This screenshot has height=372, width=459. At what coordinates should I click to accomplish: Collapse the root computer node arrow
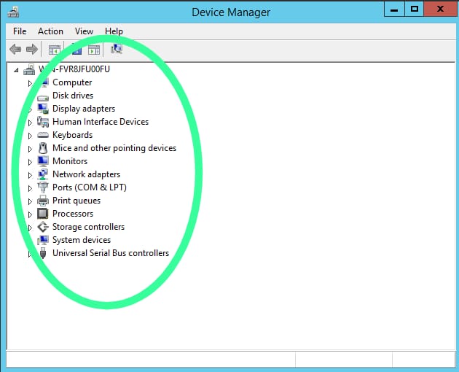coord(17,69)
